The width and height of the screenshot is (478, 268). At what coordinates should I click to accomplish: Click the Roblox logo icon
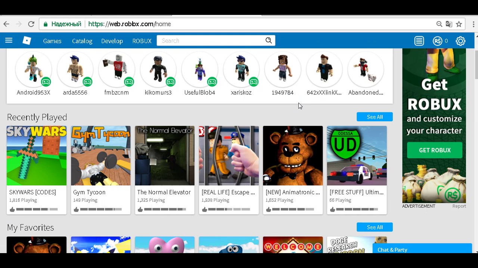(27, 41)
